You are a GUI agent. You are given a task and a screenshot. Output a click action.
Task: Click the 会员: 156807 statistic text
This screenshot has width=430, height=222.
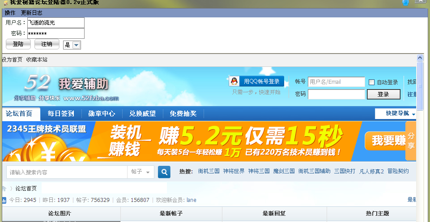[133, 200]
